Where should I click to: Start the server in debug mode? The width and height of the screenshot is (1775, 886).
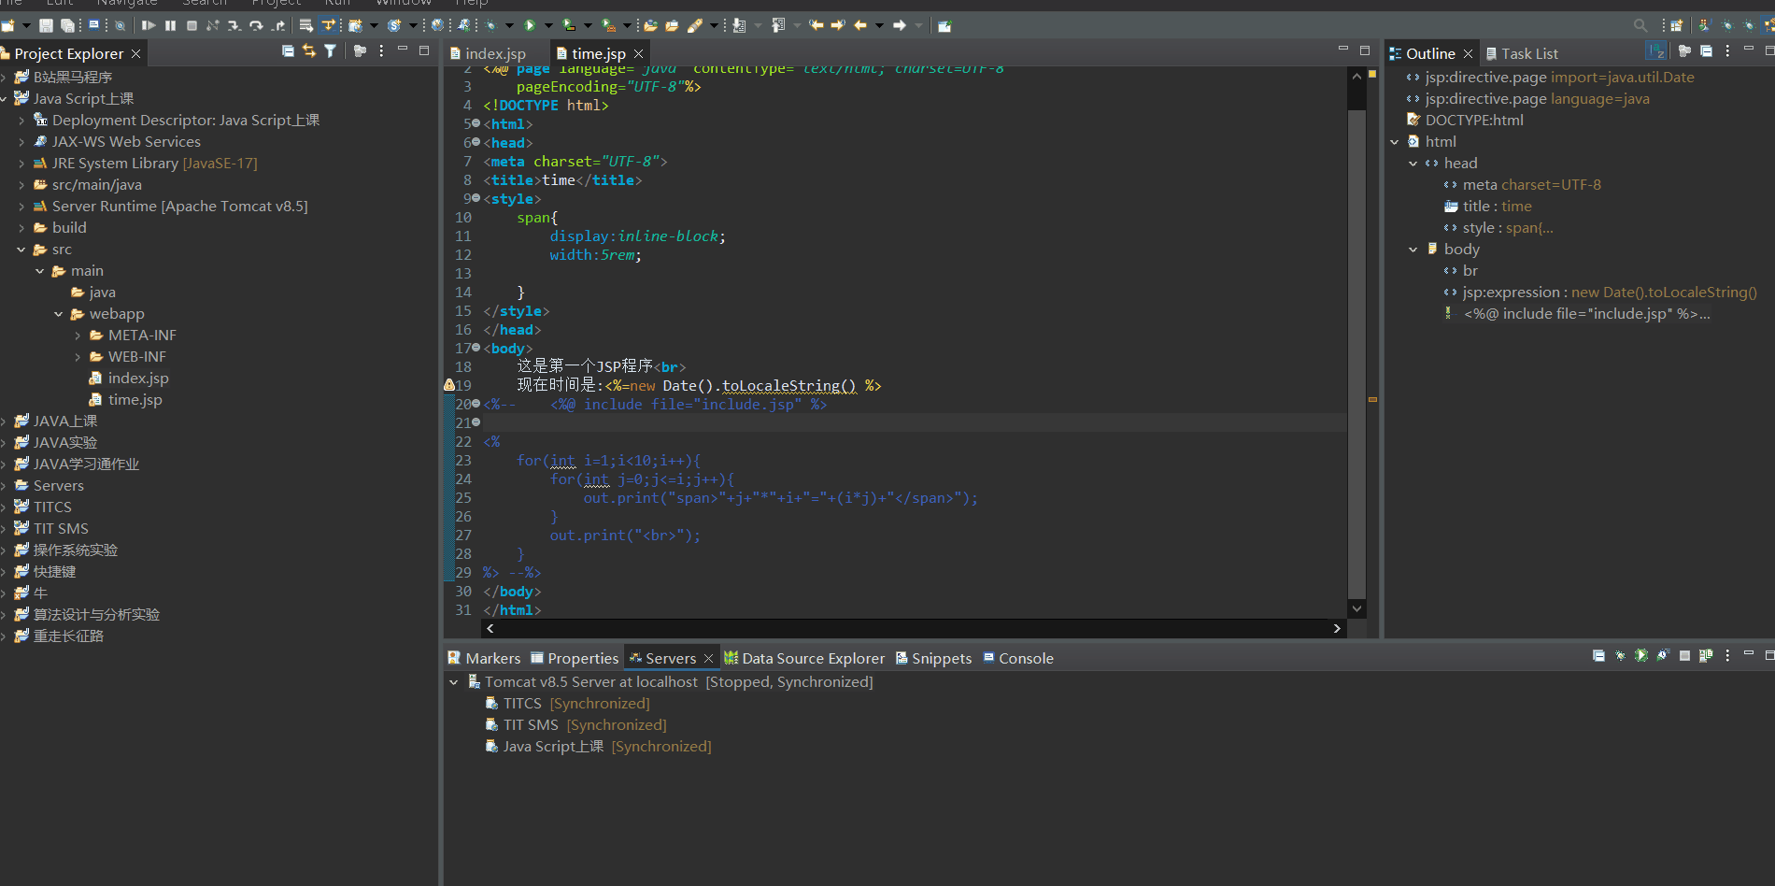tap(1620, 656)
